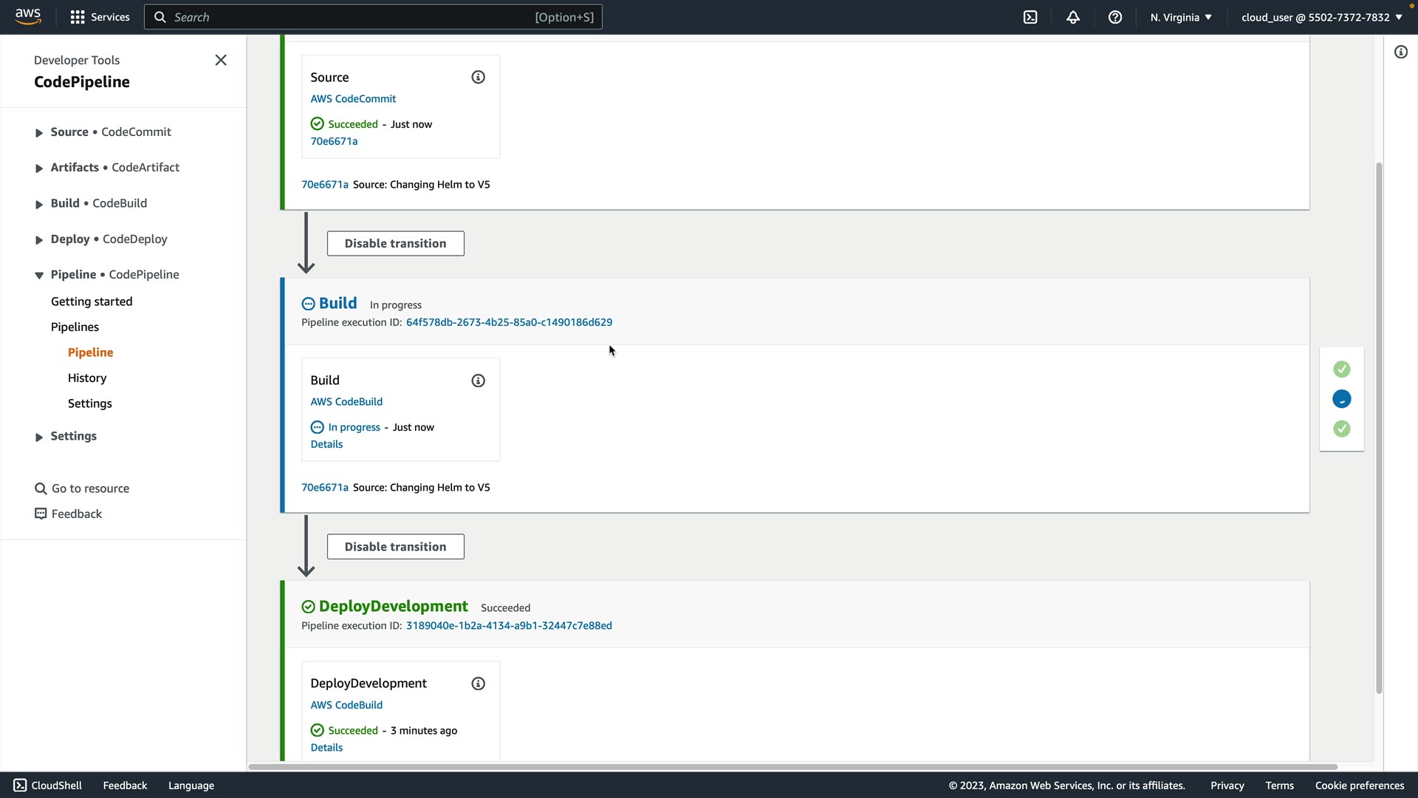Screen dimensions: 1418x798
Task: Click info icon on Source action card
Action: (x=478, y=78)
